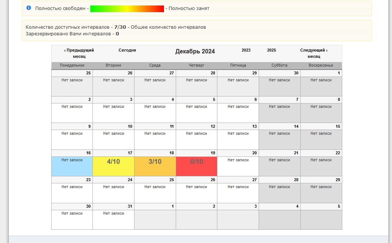The width and height of the screenshot is (392, 243).
Task: Switch calendar to year 2023
Action: (x=246, y=50)
